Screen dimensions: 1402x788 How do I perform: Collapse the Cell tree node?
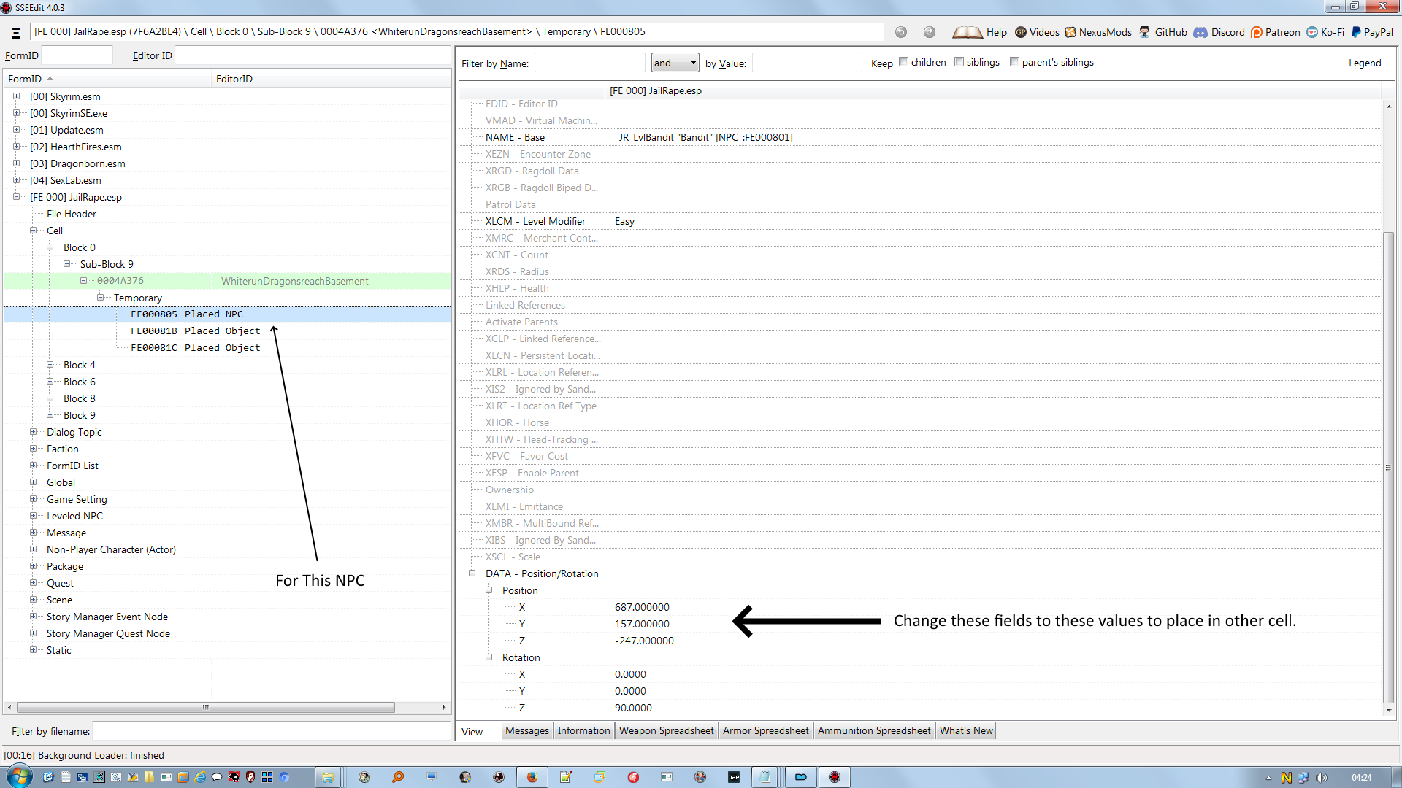coord(33,231)
